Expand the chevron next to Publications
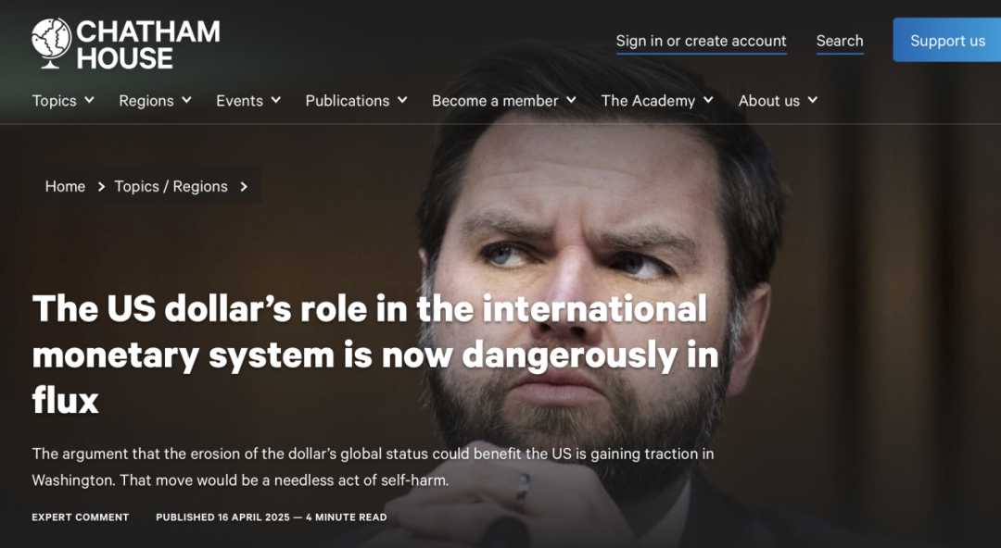The height and width of the screenshot is (548, 1001). pos(402,100)
